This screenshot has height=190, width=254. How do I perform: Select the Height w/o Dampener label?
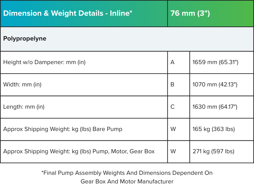[44, 62]
